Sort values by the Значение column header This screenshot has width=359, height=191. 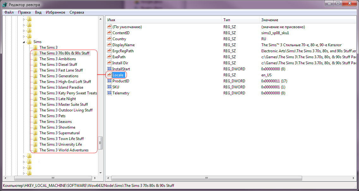307,20
